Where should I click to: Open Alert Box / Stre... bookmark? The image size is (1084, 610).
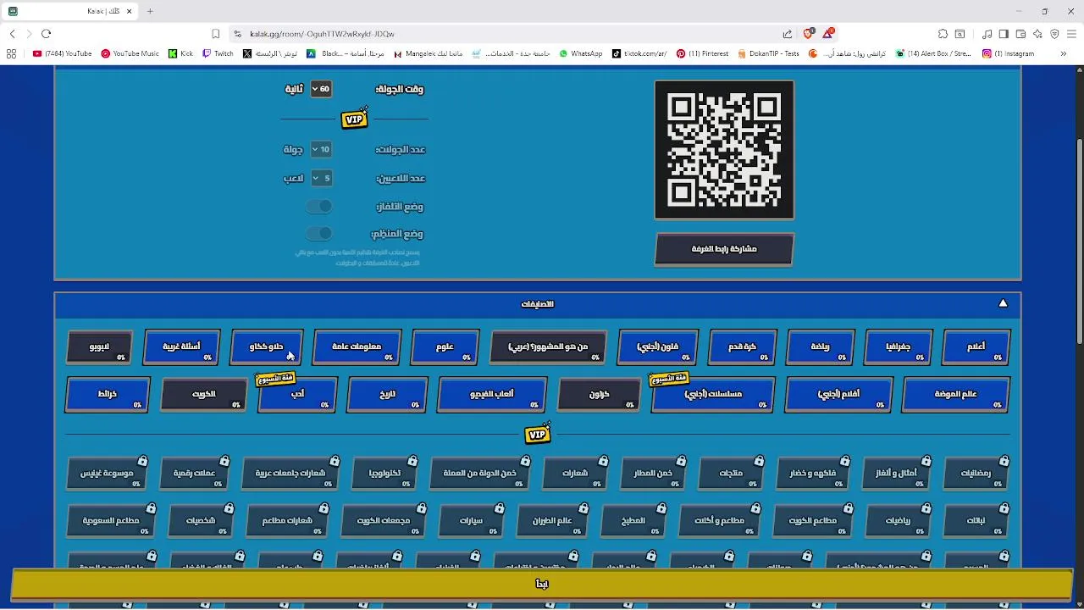(933, 53)
